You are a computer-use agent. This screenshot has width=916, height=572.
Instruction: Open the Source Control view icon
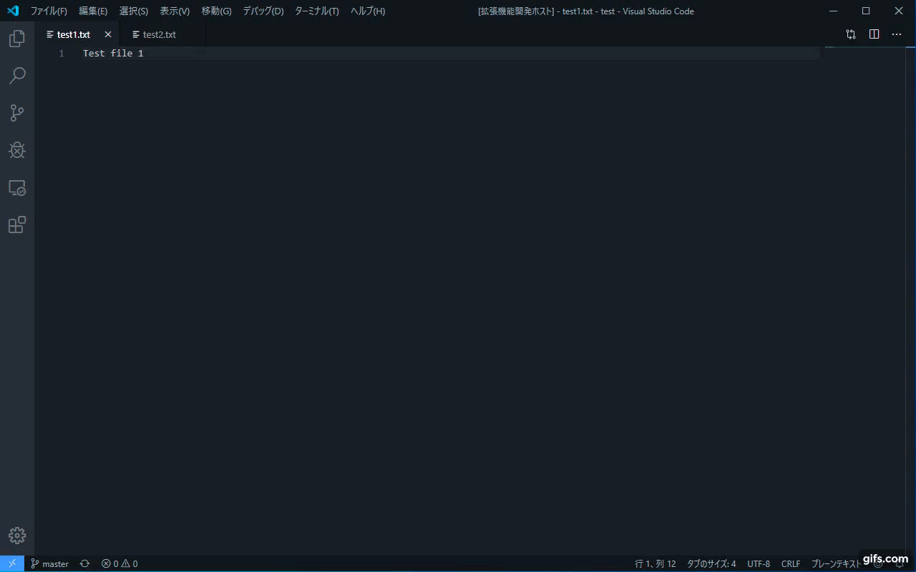pos(17,113)
